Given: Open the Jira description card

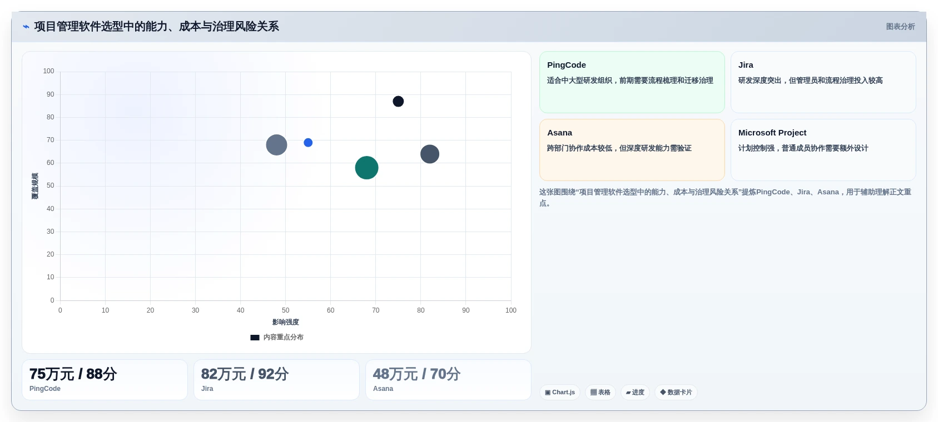Looking at the screenshot, I should [x=823, y=82].
